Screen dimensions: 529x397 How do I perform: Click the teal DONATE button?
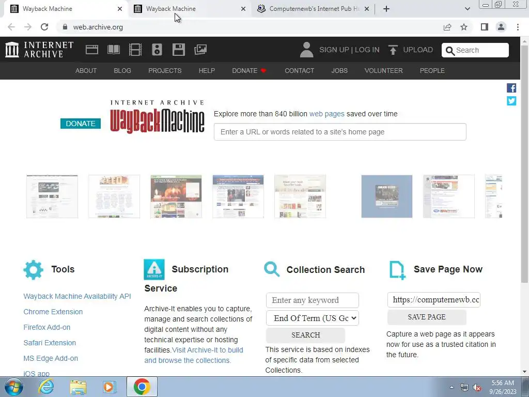(x=81, y=124)
